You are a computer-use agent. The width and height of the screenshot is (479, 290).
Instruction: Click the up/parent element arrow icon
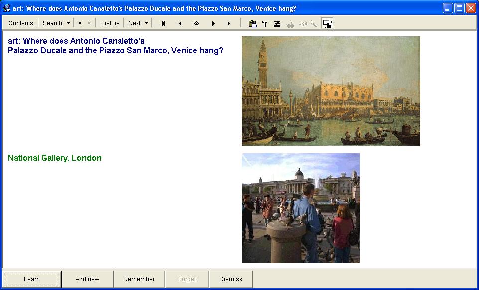coord(196,23)
